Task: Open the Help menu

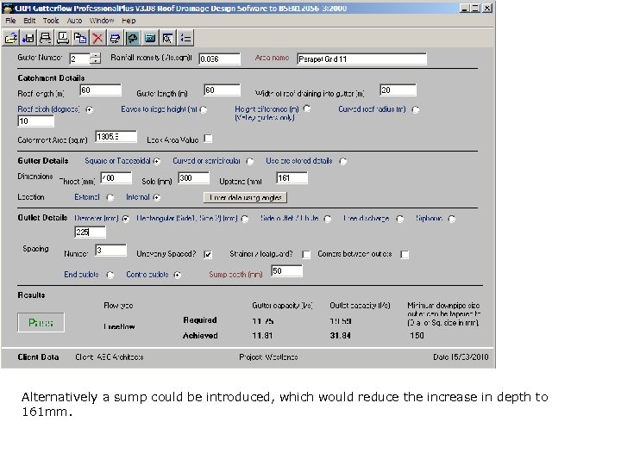Action: [129, 21]
